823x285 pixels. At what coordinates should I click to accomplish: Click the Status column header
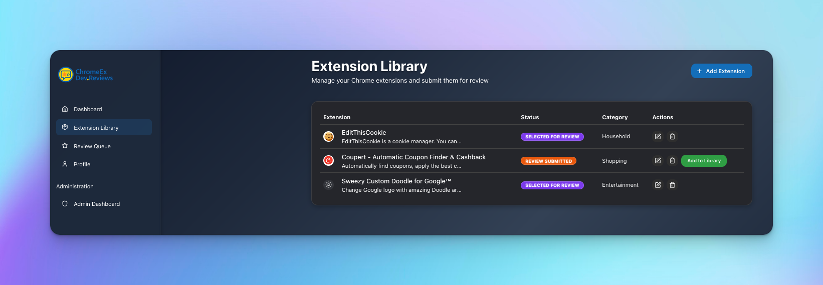click(530, 117)
